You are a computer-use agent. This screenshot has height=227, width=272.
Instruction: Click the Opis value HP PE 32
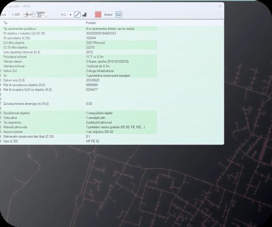[93, 141]
